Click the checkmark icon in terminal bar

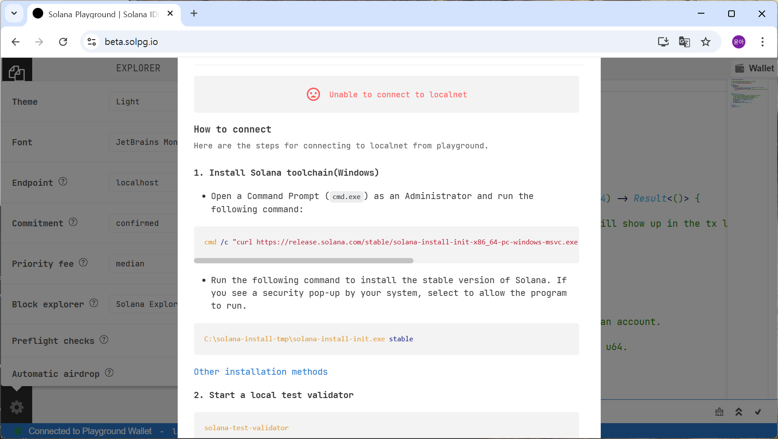click(758, 412)
